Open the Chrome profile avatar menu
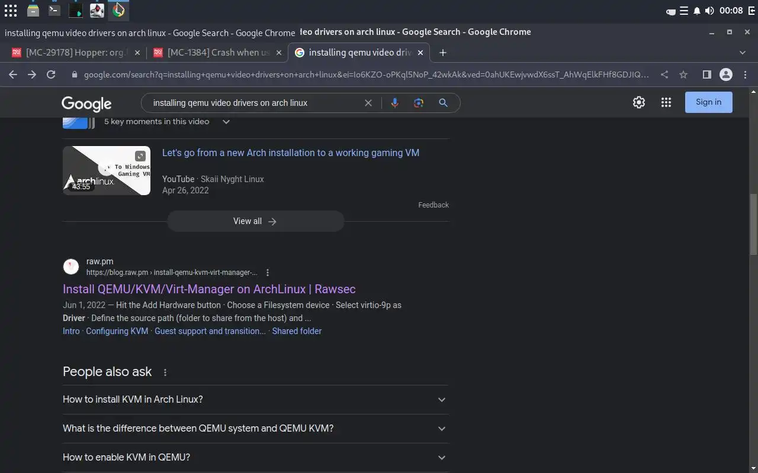758x473 pixels. coord(725,74)
